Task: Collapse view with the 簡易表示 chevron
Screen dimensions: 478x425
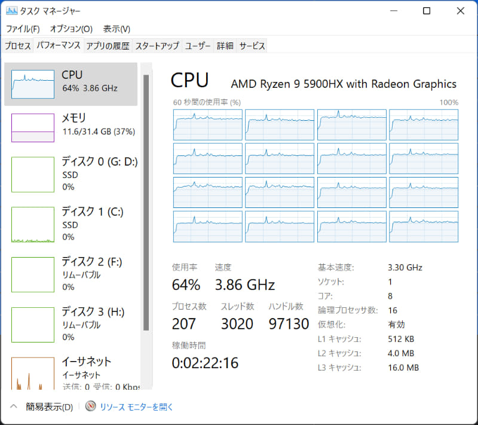Action: coord(13,406)
